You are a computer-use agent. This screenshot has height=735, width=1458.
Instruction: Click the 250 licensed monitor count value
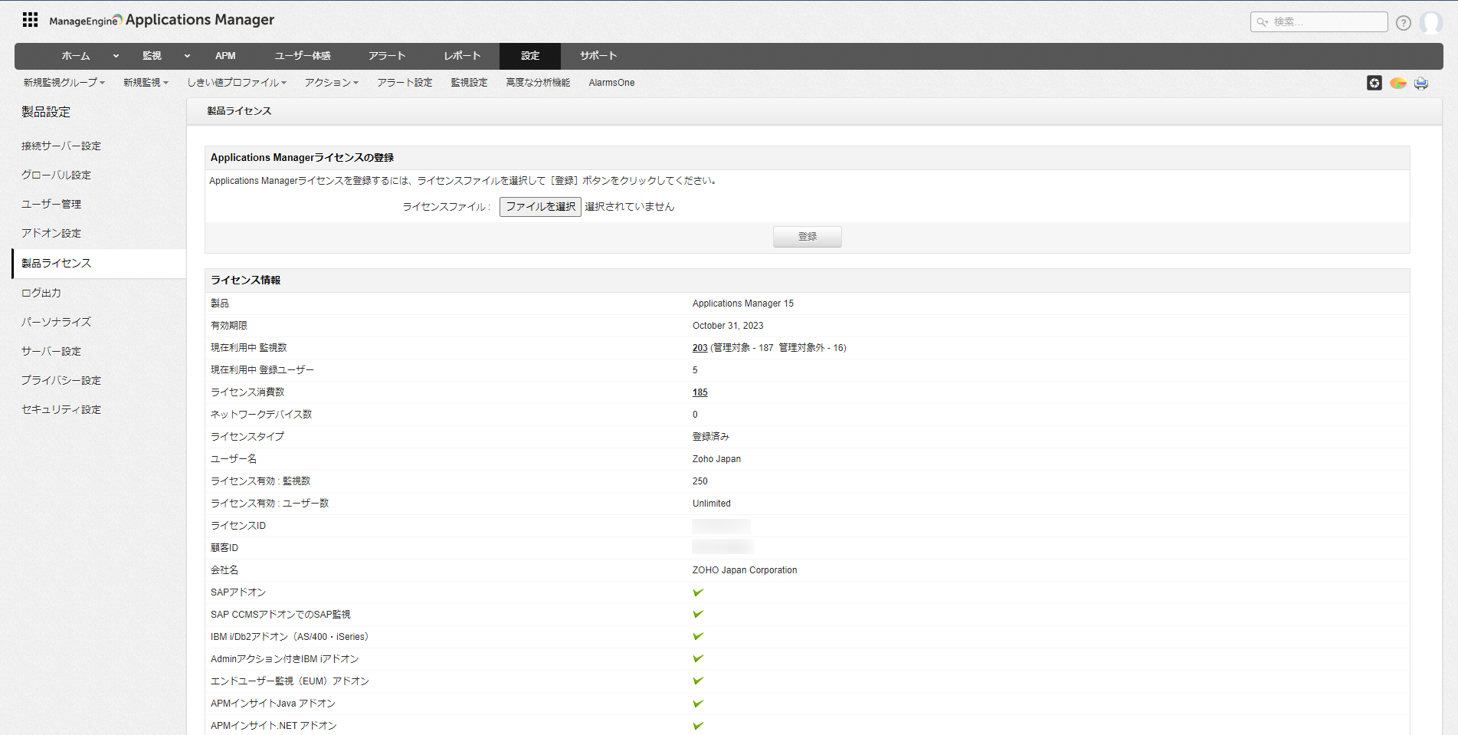(x=700, y=481)
